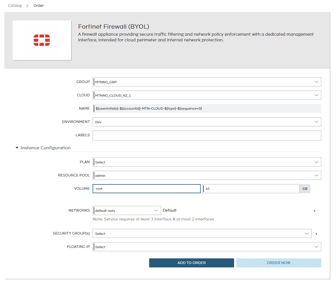Open the ENVIRONMENT dropdown set to Dev
Image resolution: width=336 pixels, height=283 pixels.
tap(207, 122)
